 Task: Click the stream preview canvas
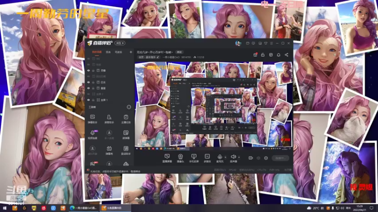click(214, 106)
